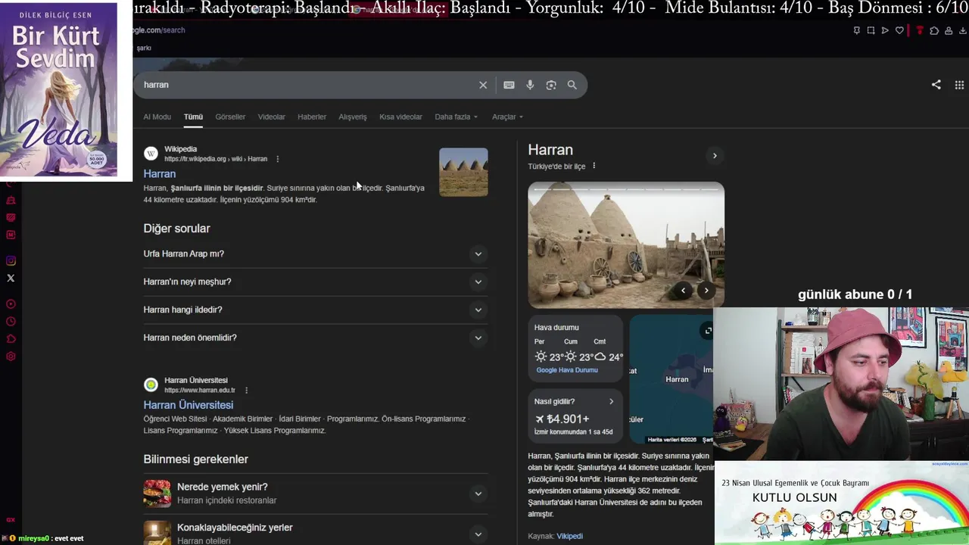Image resolution: width=969 pixels, height=545 pixels.
Task: Switch to the AI Modu tab
Action: coord(157,117)
